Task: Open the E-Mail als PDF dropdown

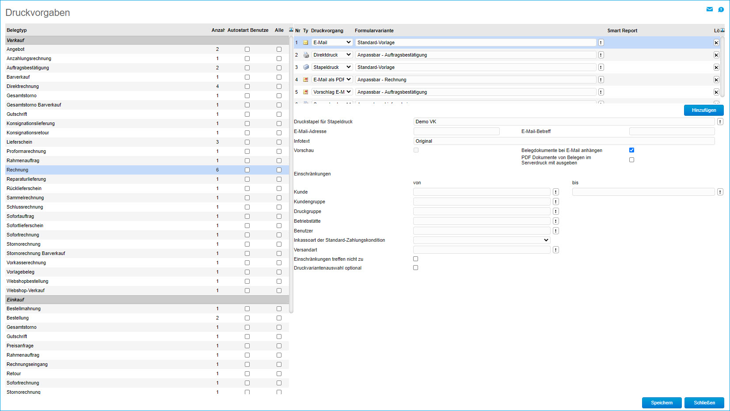Action: click(332, 80)
